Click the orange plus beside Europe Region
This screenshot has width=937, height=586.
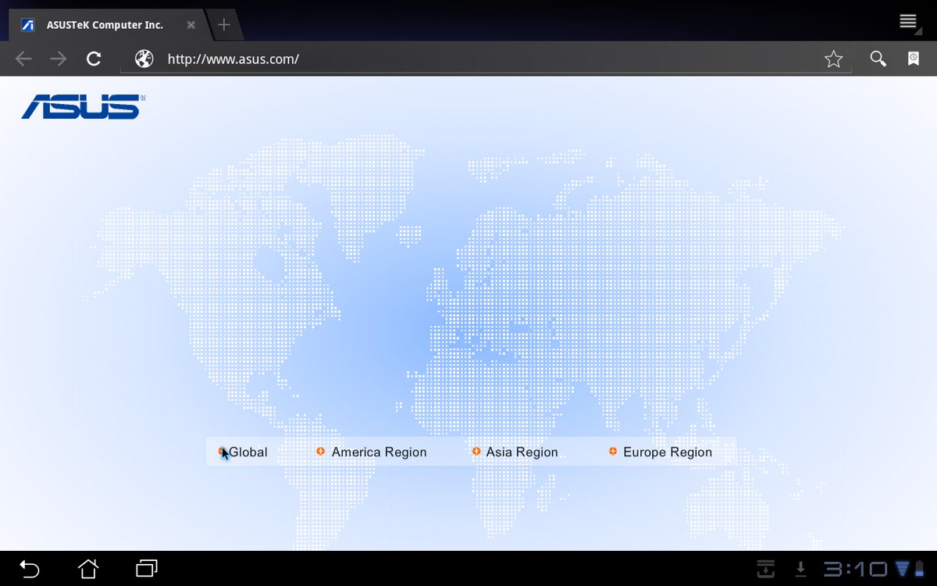click(x=613, y=452)
